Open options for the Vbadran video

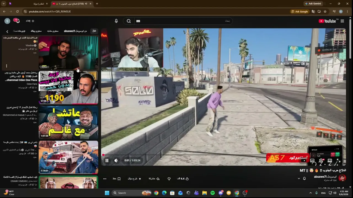click(x=6, y=66)
